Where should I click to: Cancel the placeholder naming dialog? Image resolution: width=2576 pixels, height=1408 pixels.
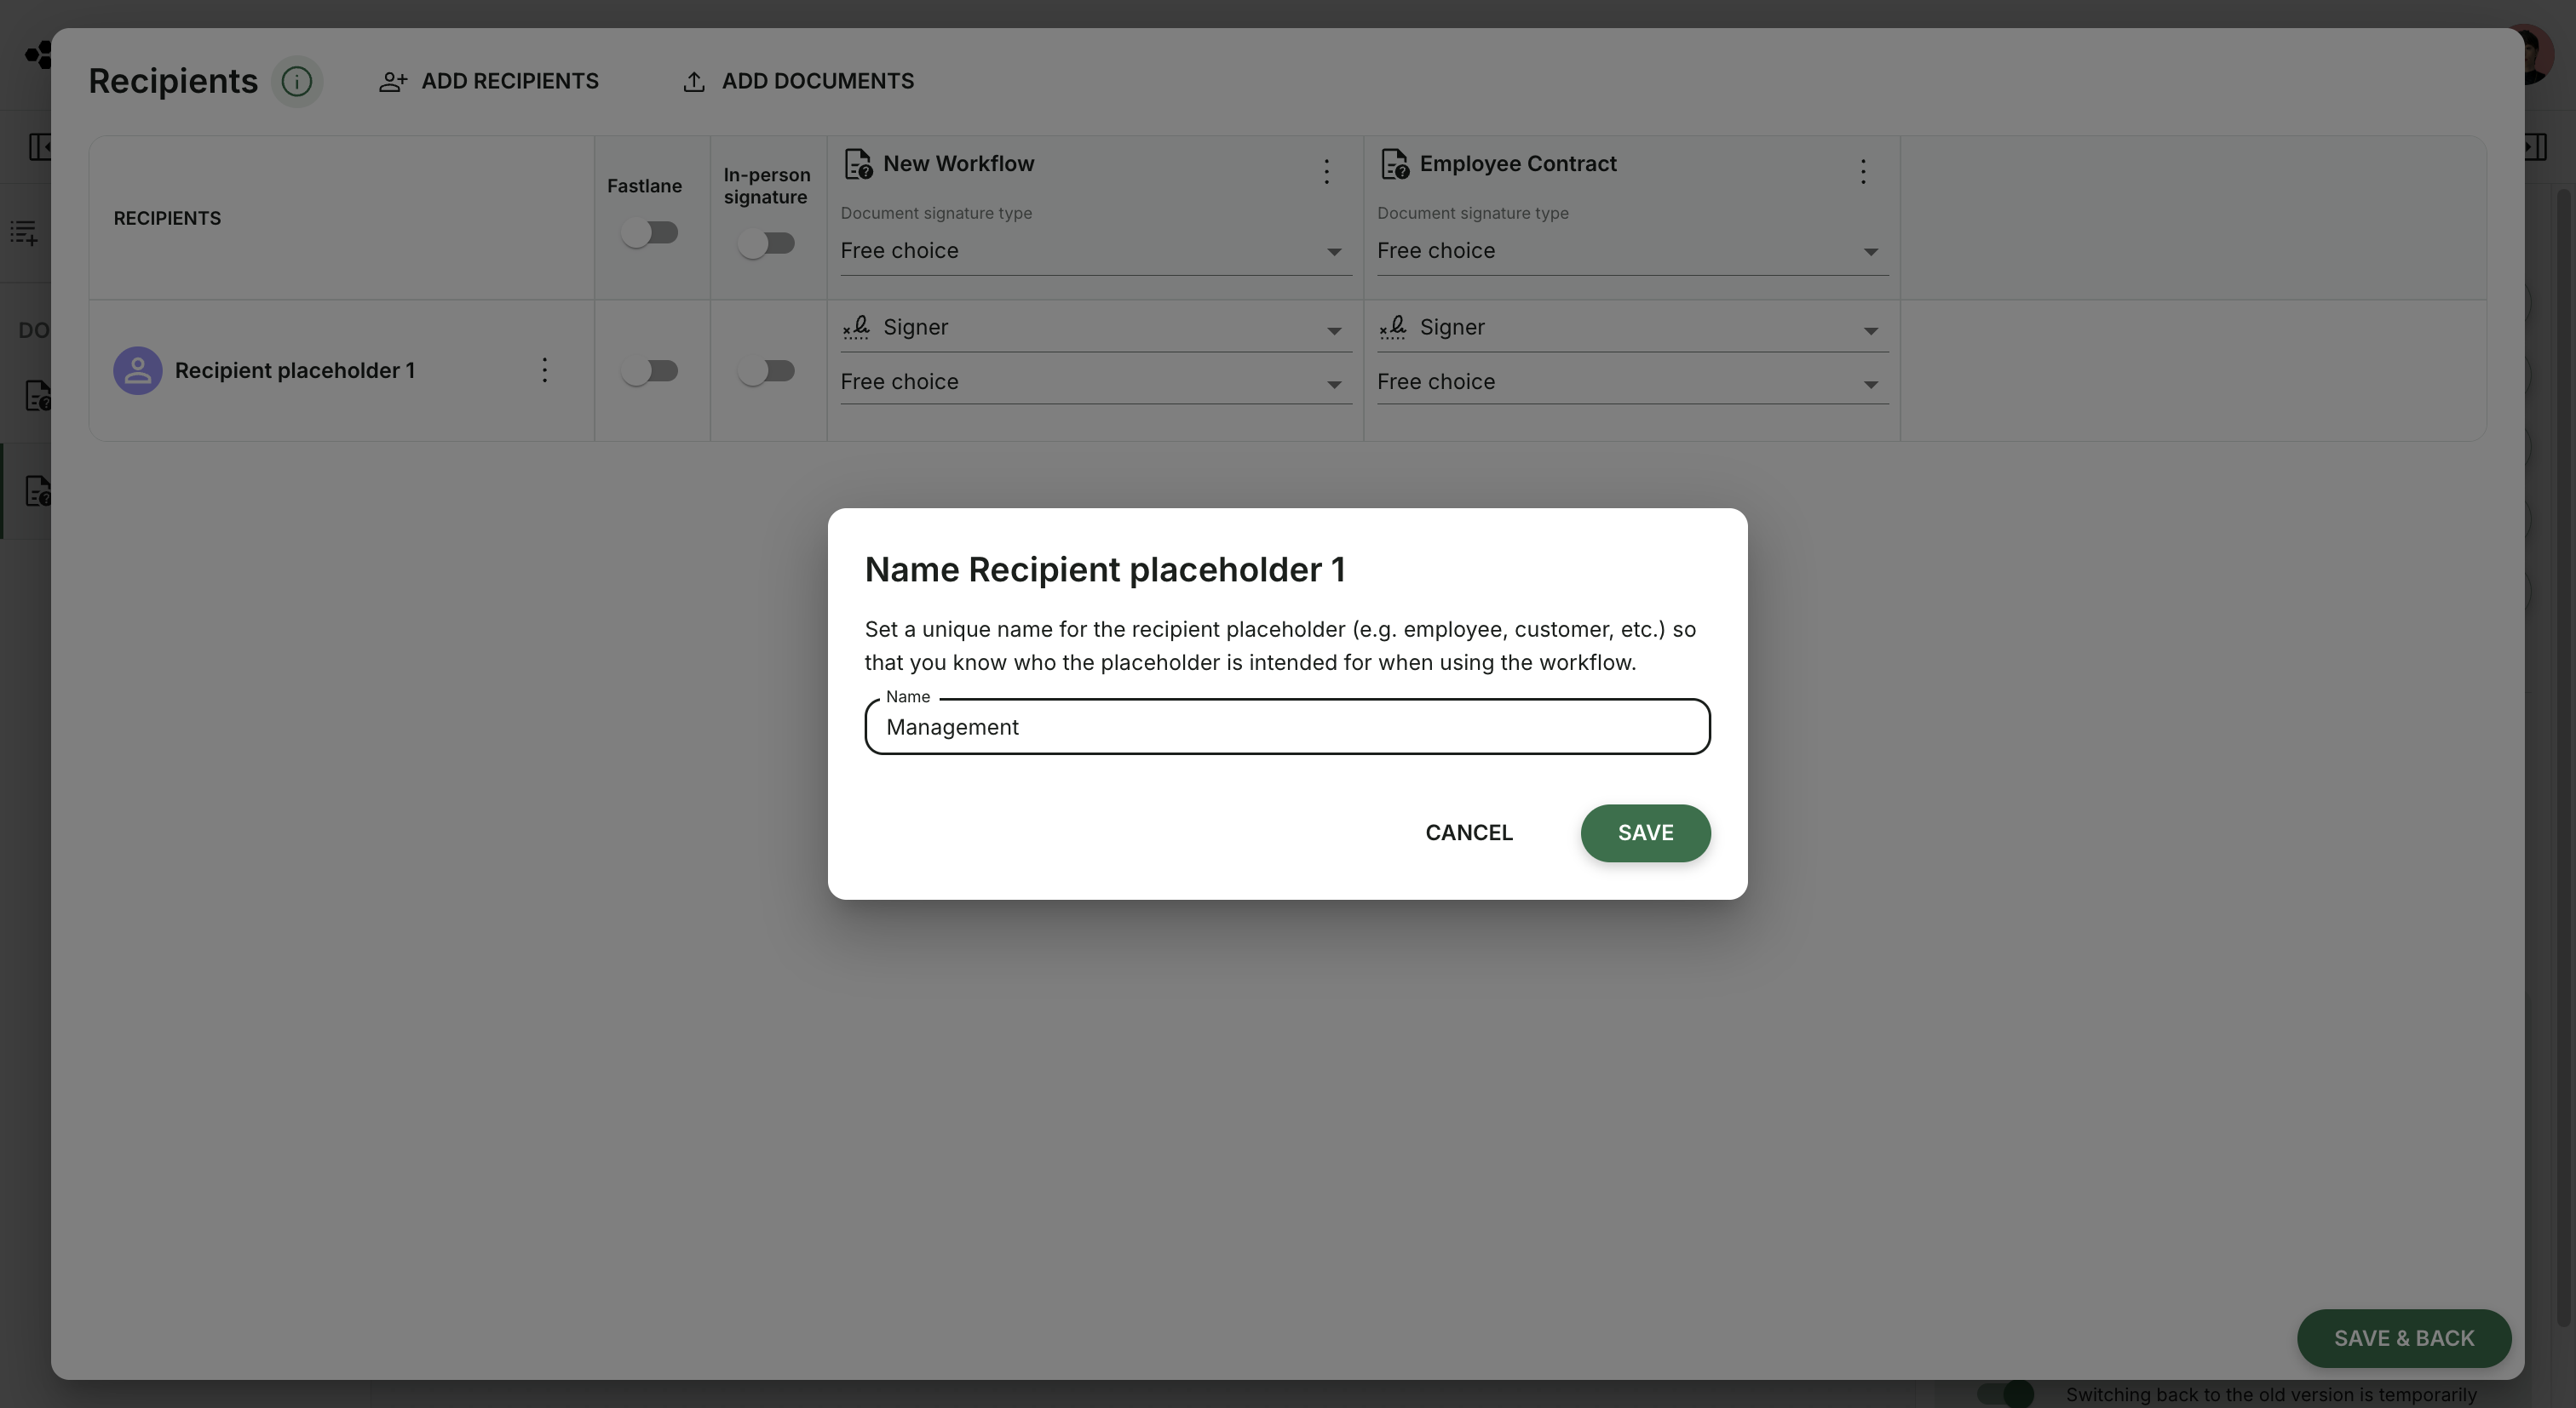(1468, 833)
